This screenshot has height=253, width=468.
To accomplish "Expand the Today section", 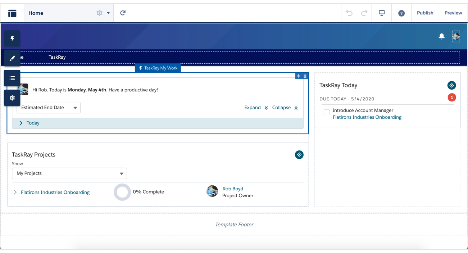I will pyautogui.click(x=21, y=123).
